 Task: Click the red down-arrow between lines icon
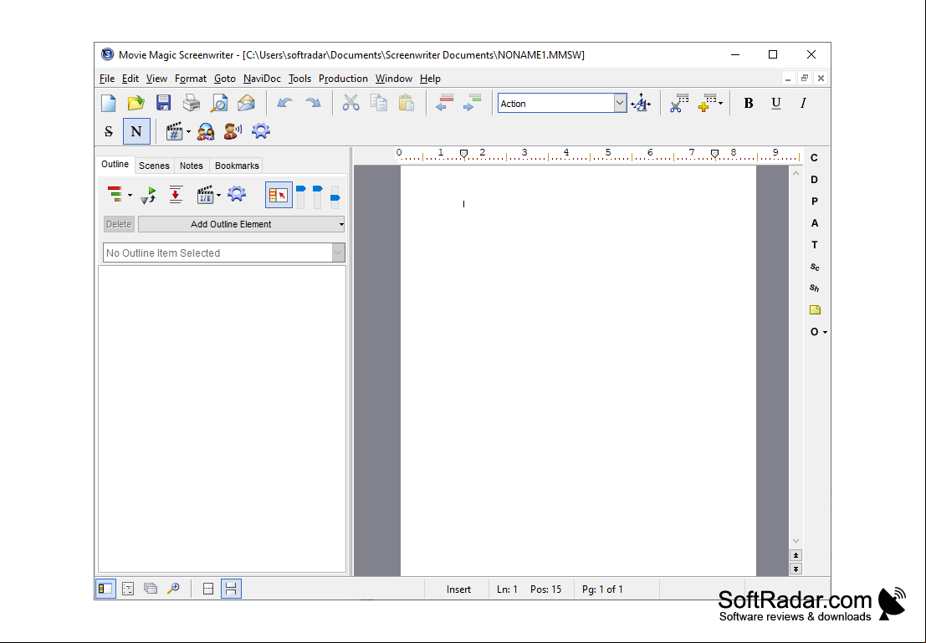click(x=176, y=195)
